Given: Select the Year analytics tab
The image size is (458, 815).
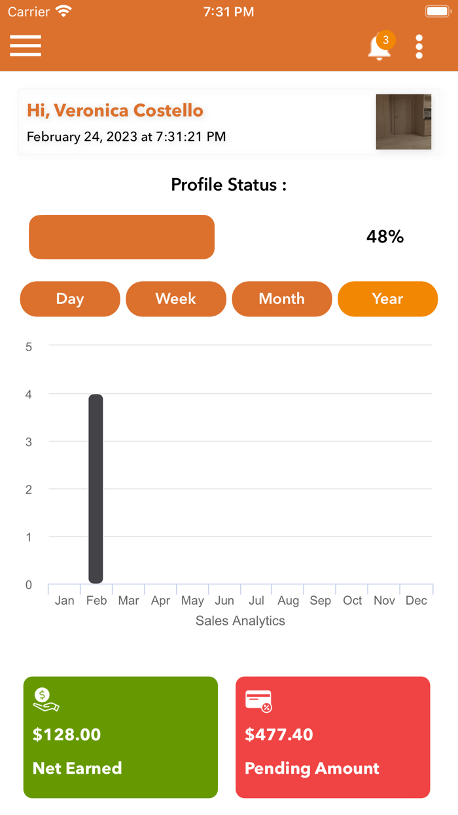Looking at the screenshot, I should pos(387,299).
